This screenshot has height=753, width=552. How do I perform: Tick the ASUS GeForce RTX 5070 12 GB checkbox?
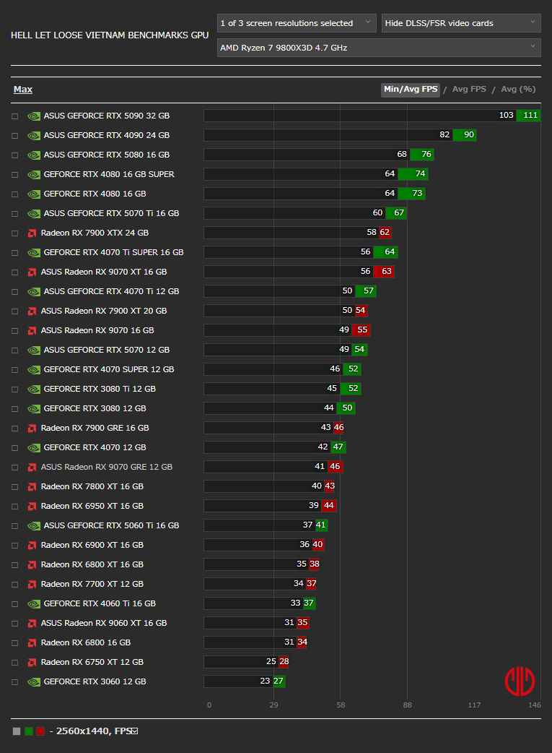point(15,350)
